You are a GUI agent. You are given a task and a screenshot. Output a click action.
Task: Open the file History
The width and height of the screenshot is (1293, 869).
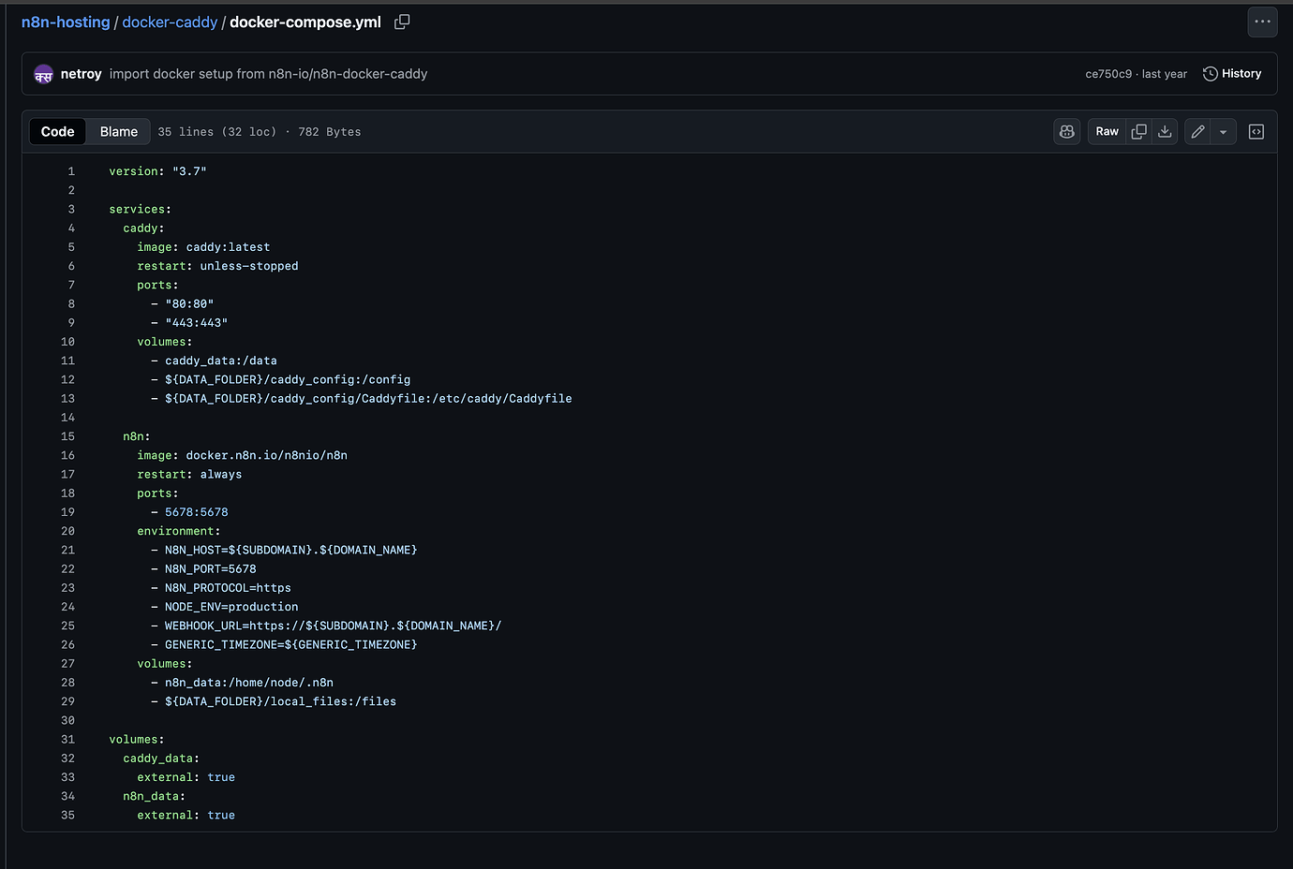(1241, 73)
